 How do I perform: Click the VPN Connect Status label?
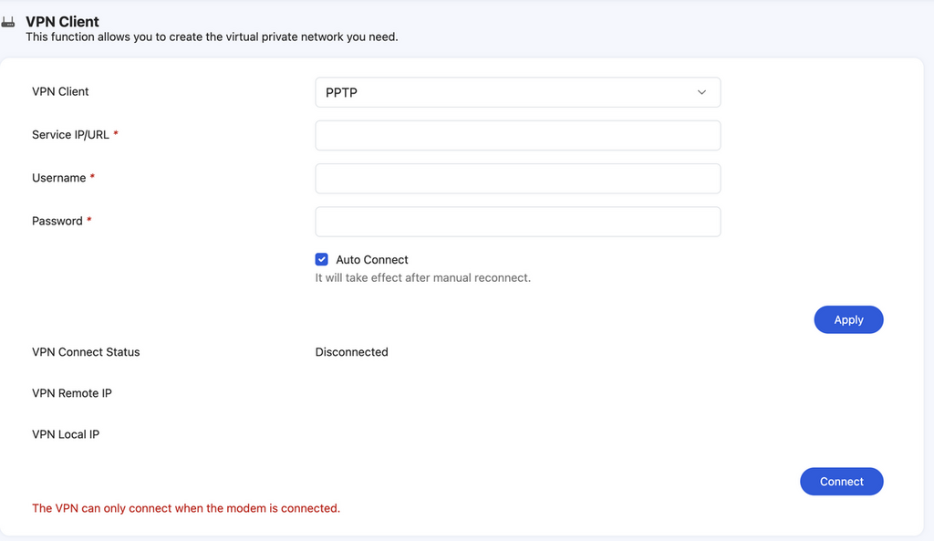pyautogui.click(x=86, y=351)
